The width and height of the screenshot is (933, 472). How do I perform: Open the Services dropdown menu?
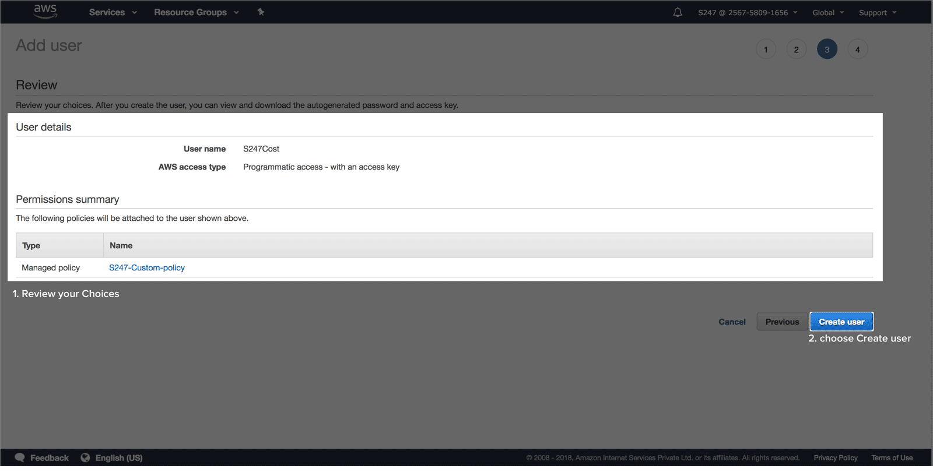[113, 12]
